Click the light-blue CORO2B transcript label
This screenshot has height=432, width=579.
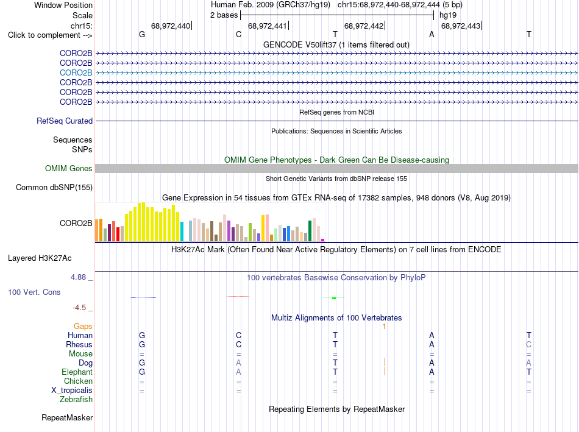(76, 73)
